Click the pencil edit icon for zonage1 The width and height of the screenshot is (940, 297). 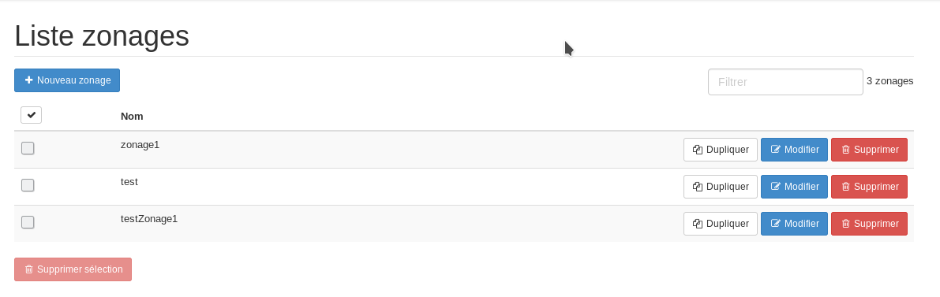pos(775,150)
